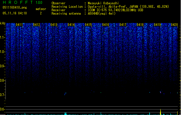
Task: Click the 0.7 frequency axis label
Action: (2, 95)
